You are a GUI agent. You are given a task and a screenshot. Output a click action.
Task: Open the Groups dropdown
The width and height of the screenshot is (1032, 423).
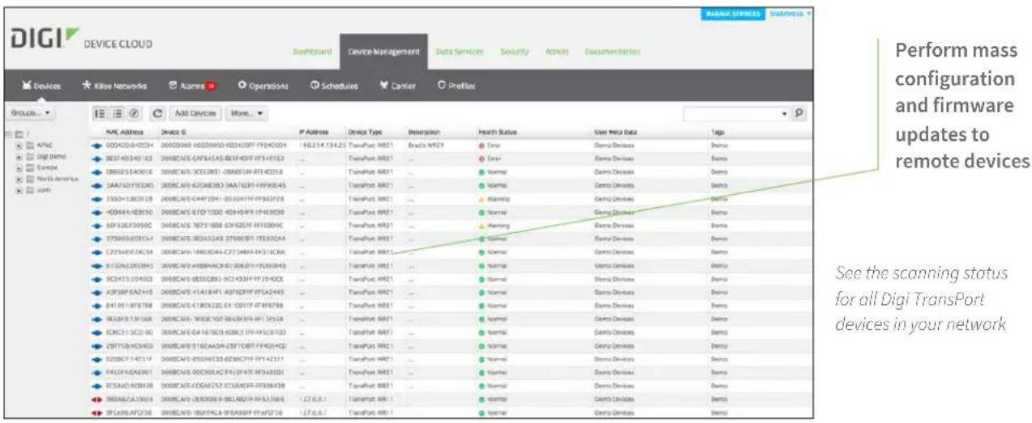coord(32,114)
